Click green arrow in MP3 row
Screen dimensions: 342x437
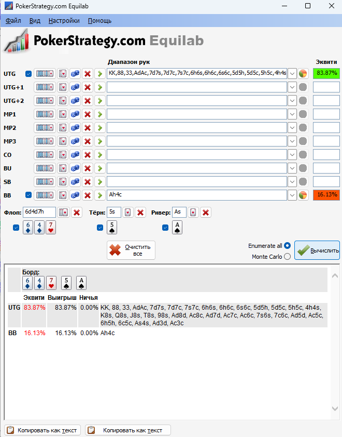point(99,141)
